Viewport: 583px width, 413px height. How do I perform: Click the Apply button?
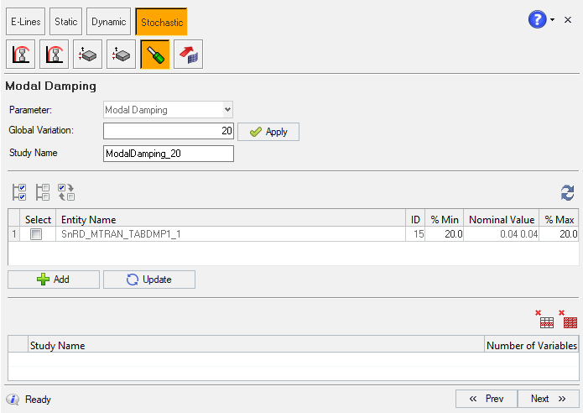[268, 132]
